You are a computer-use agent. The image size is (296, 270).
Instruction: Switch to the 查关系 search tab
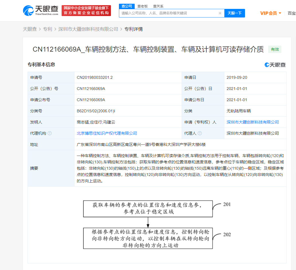158,6
